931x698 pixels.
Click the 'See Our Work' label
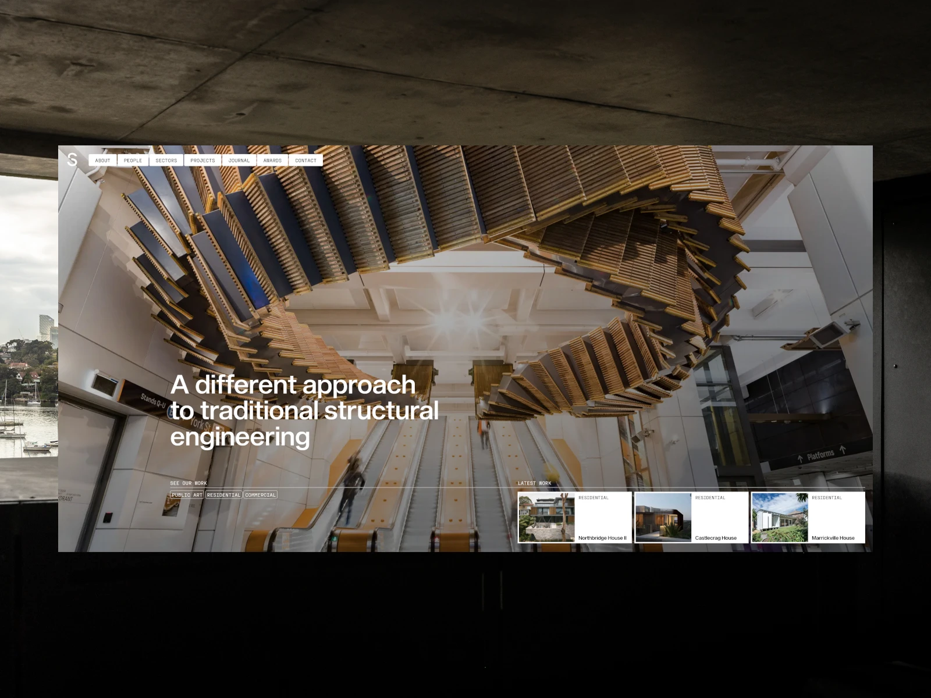(189, 483)
